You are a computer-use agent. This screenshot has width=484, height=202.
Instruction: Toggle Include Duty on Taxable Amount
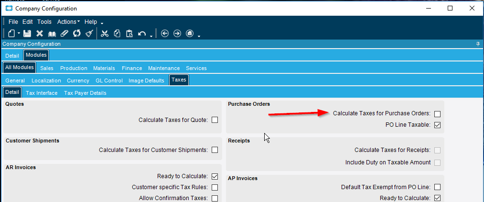(x=437, y=162)
